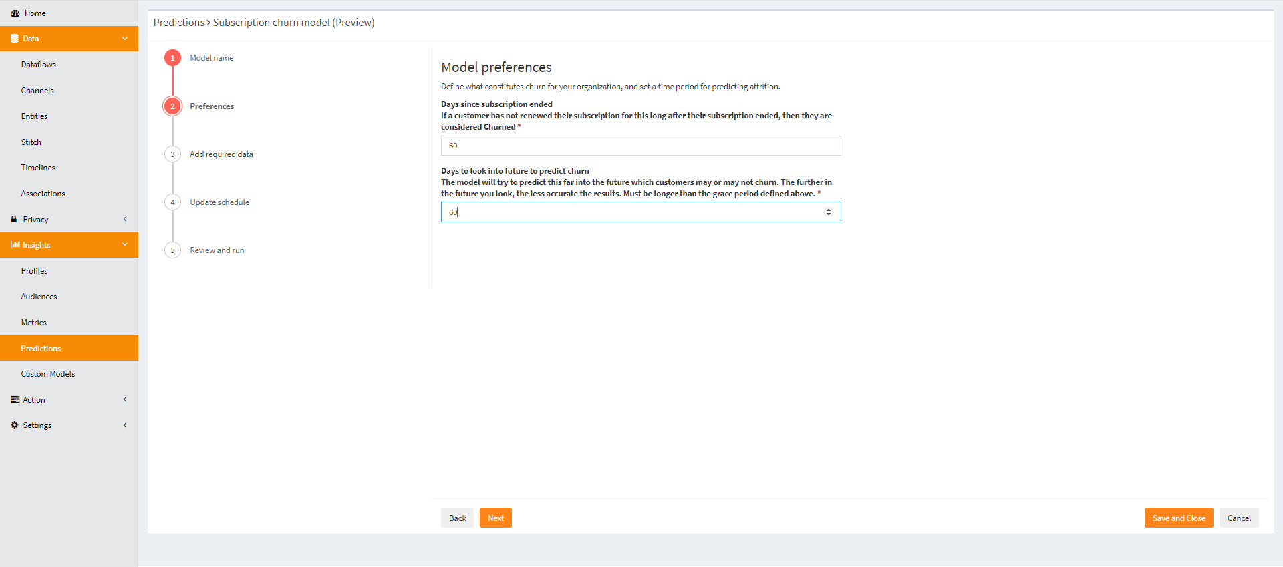The height and width of the screenshot is (567, 1283).
Task: Click the Predictions breadcrumb link
Action: pos(179,23)
